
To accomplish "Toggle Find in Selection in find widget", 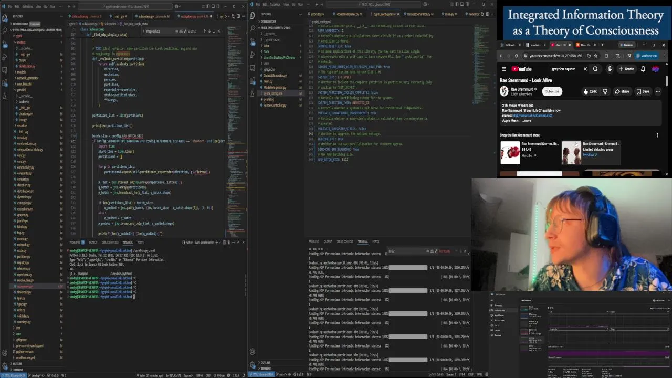I will tap(214, 31).
